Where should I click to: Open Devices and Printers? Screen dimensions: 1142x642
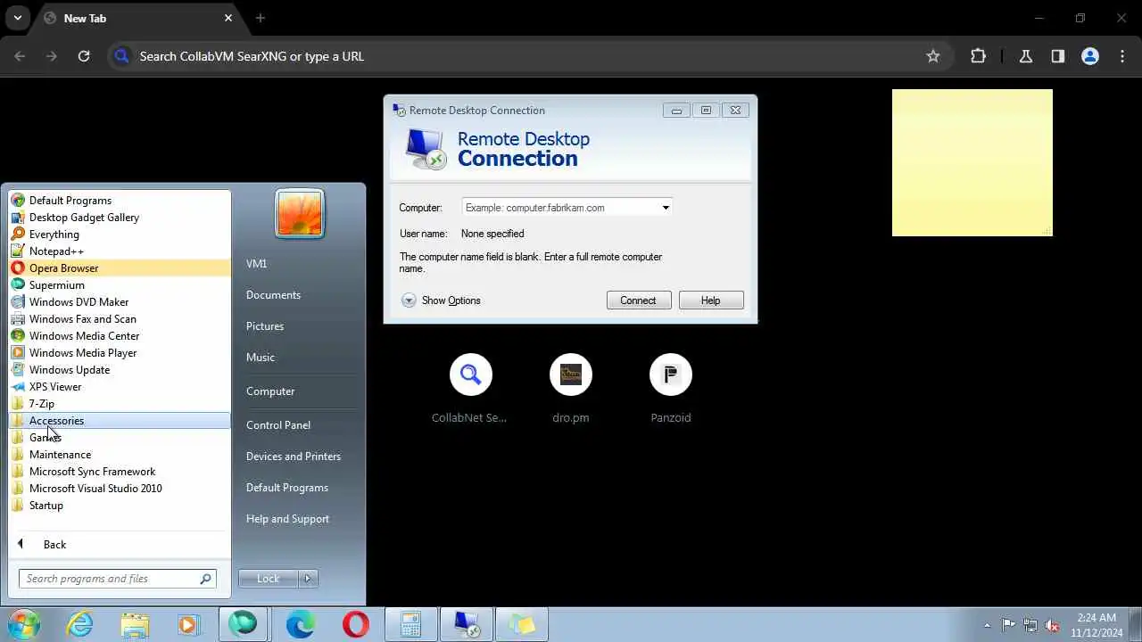pos(294,457)
